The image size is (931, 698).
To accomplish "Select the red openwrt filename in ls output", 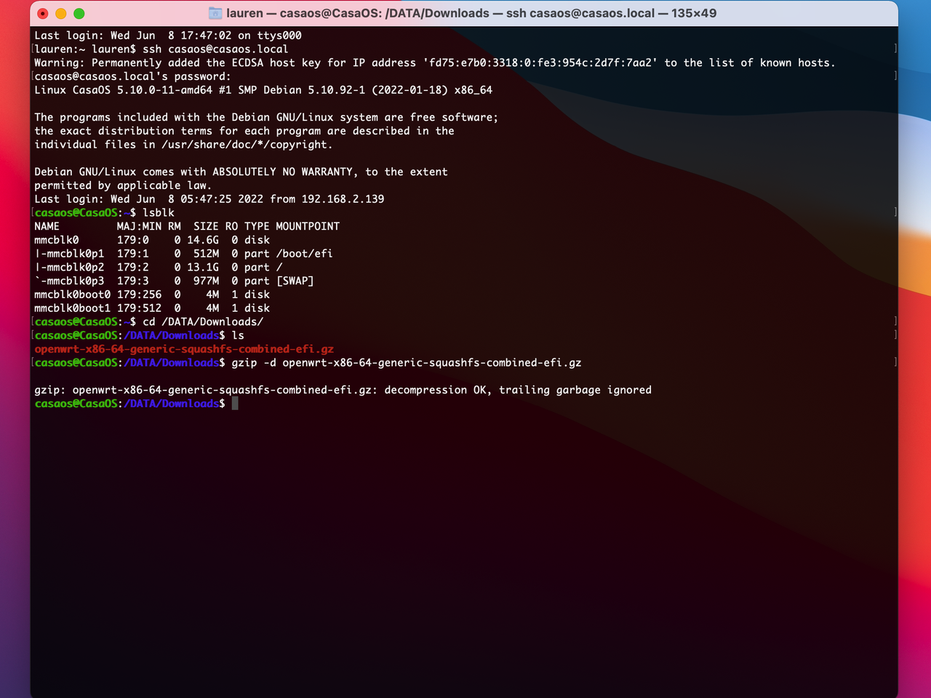I will coord(183,349).
